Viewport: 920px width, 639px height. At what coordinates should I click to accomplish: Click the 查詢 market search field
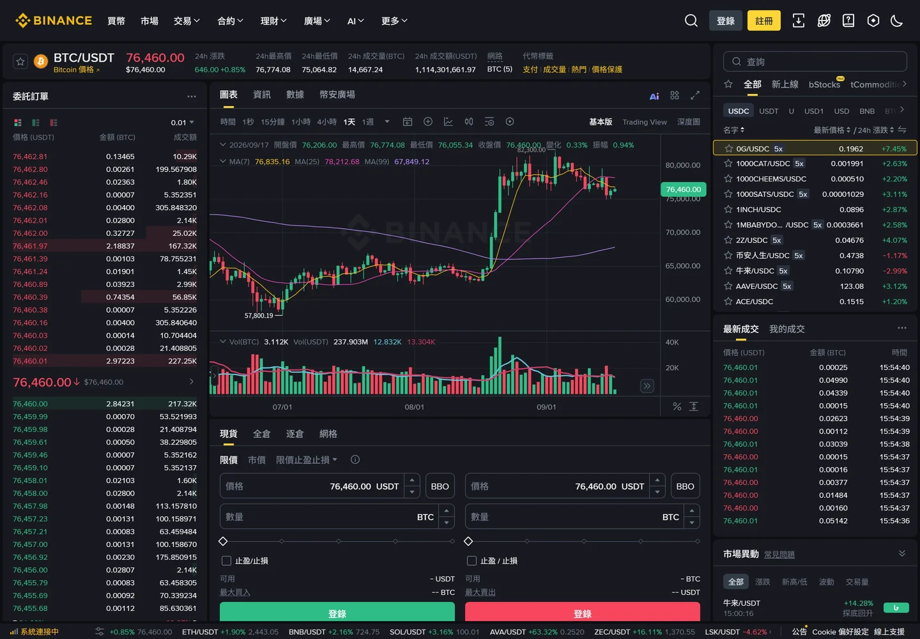(815, 61)
